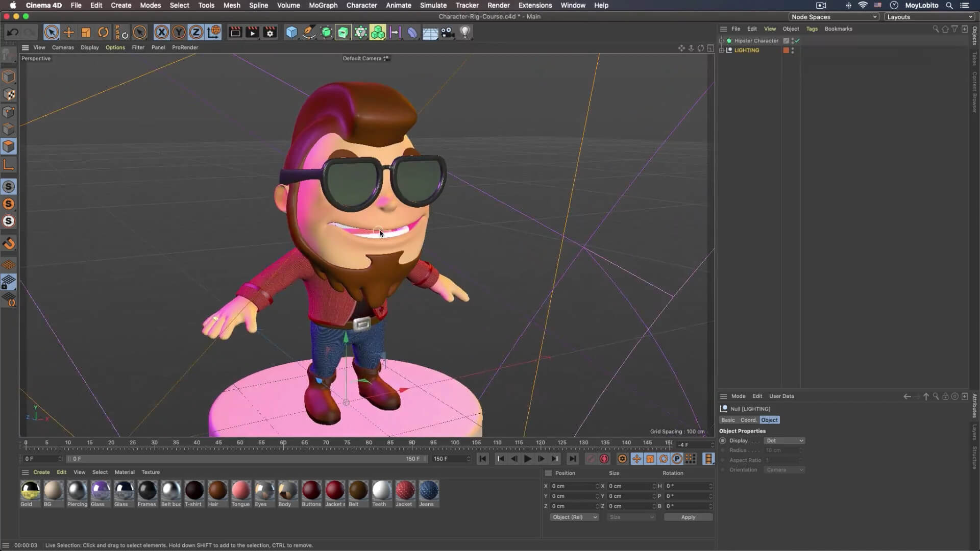The width and height of the screenshot is (980, 551).
Task: Toggle the Hipster Character visibility dots
Action: click(x=792, y=41)
